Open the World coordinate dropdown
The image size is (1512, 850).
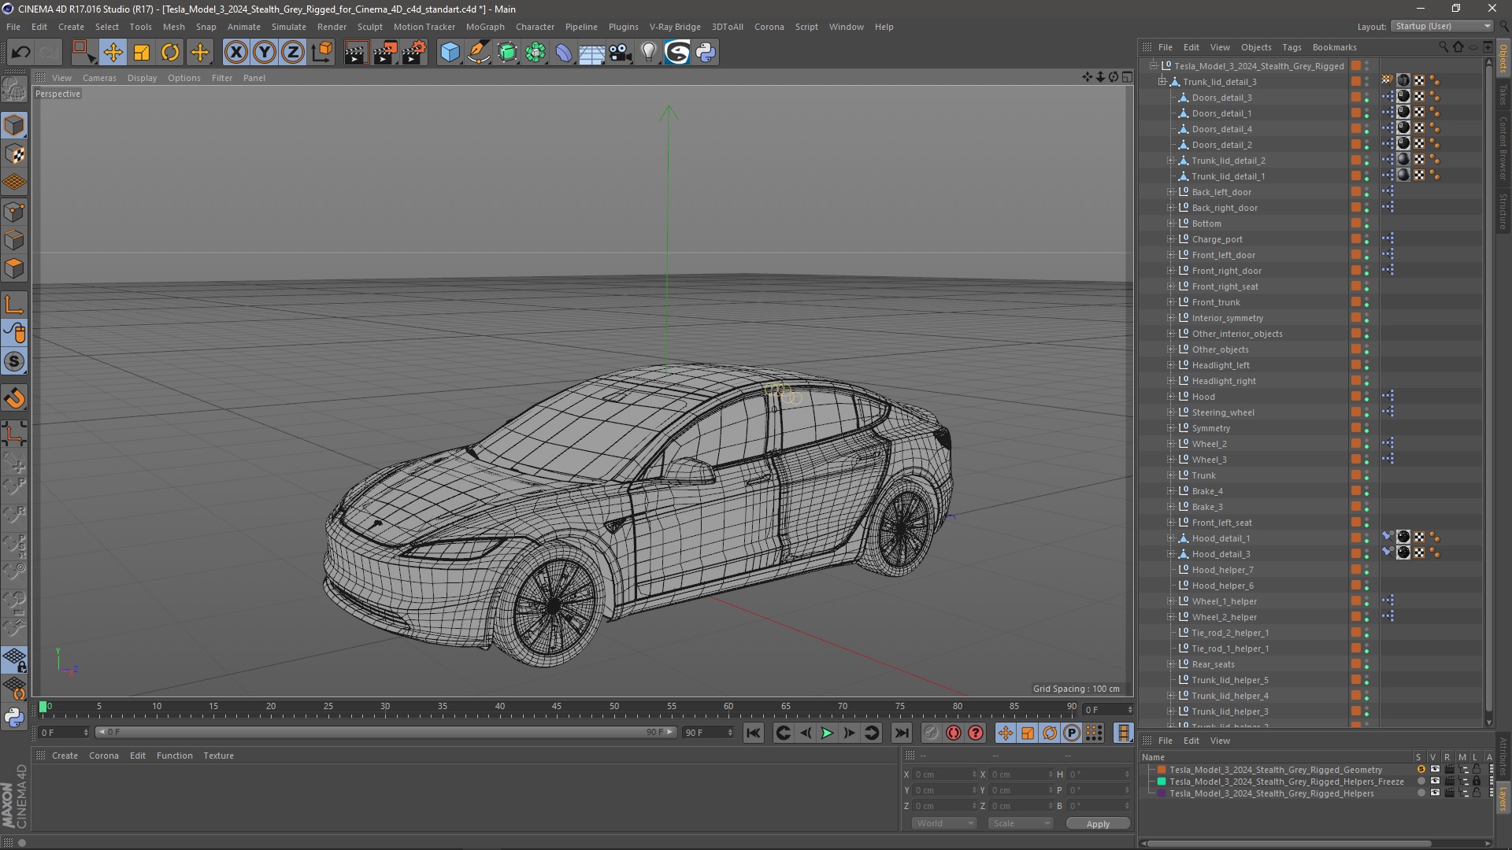pyautogui.click(x=944, y=823)
